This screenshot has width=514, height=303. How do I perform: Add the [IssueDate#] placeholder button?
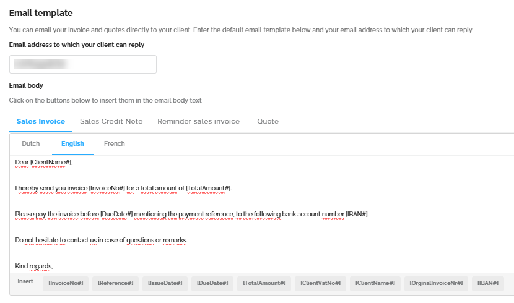(x=165, y=283)
